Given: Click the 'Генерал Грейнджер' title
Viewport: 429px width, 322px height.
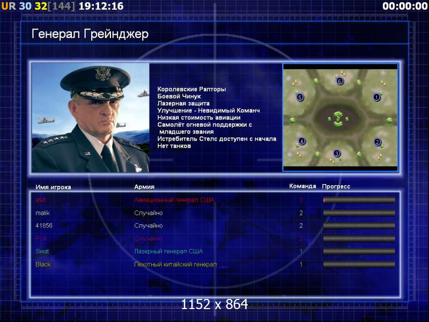Looking at the screenshot, I should tap(90, 34).
